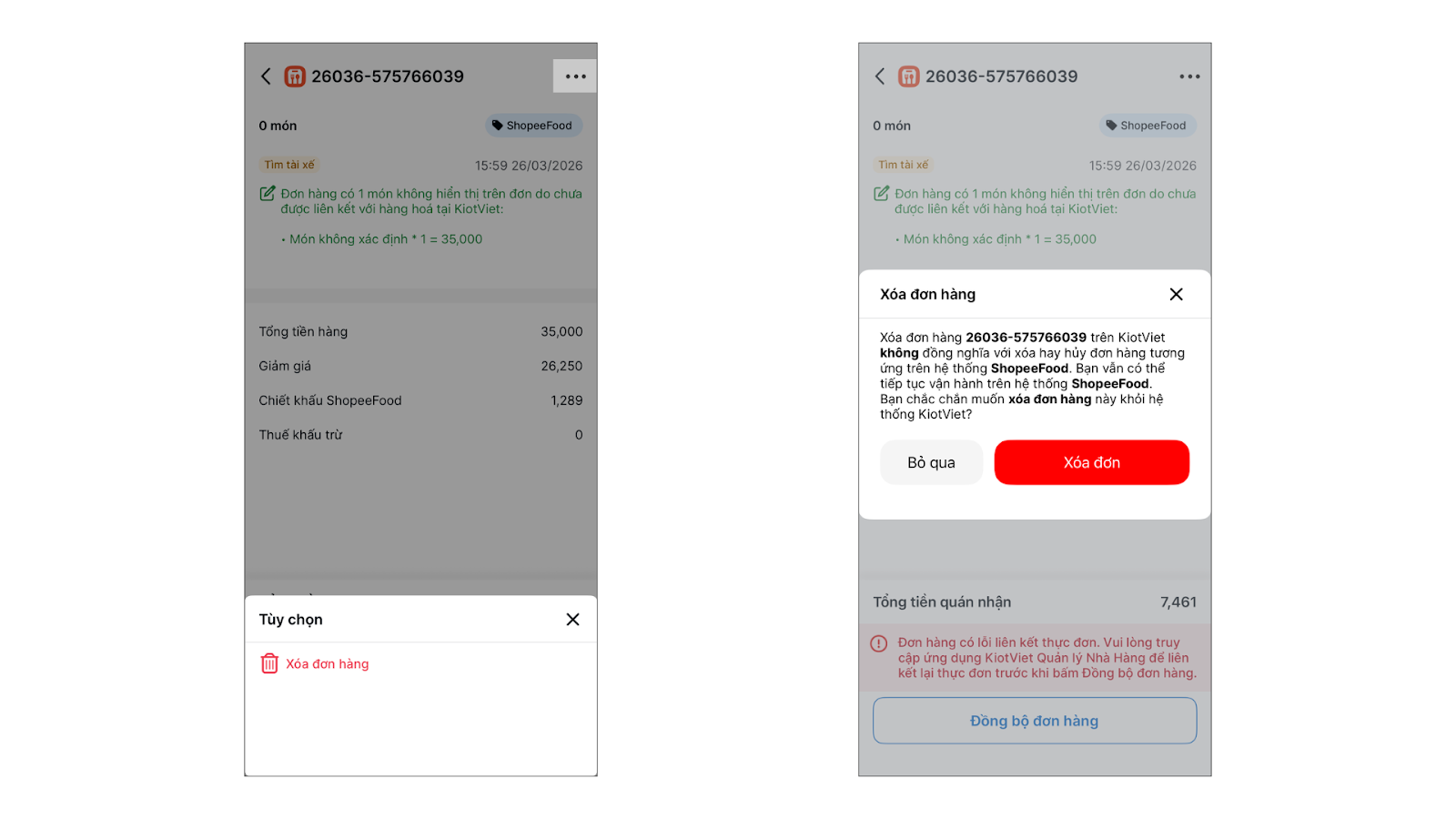Tap back arrow on left order screen
Screen dimensions: 1456x819
coord(266,76)
